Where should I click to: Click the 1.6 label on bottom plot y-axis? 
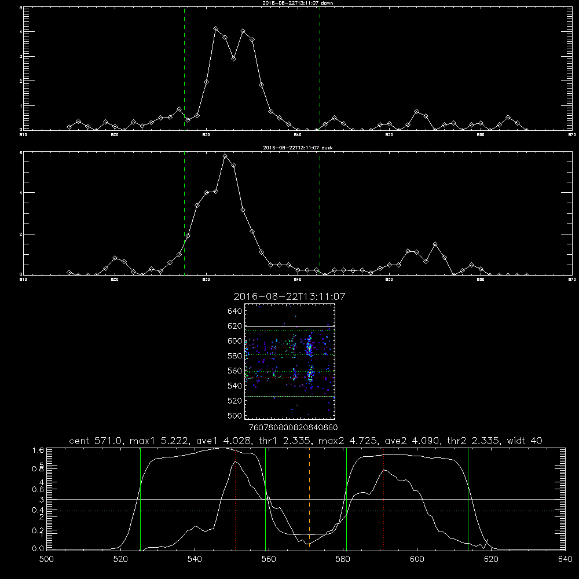point(38,450)
